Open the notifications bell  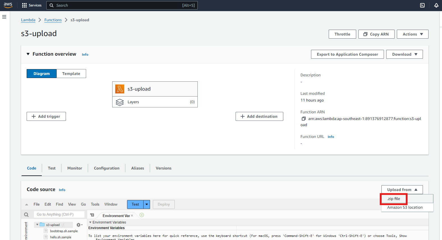click(x=436, y=5)
